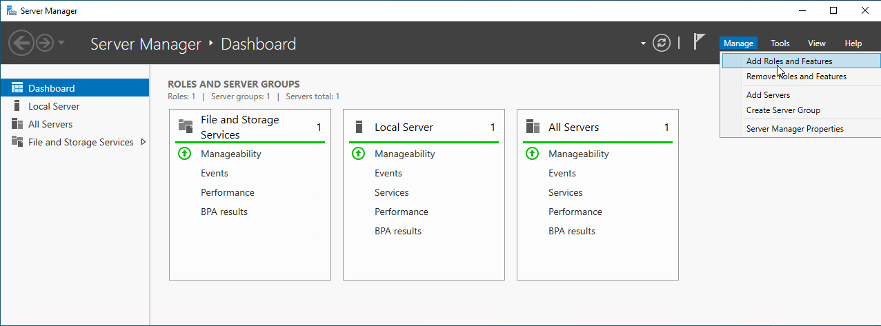Screen dimensions: 881x326
Task: Click the File and Storage Services sidebar icon
Action: (x=17, y=142)
